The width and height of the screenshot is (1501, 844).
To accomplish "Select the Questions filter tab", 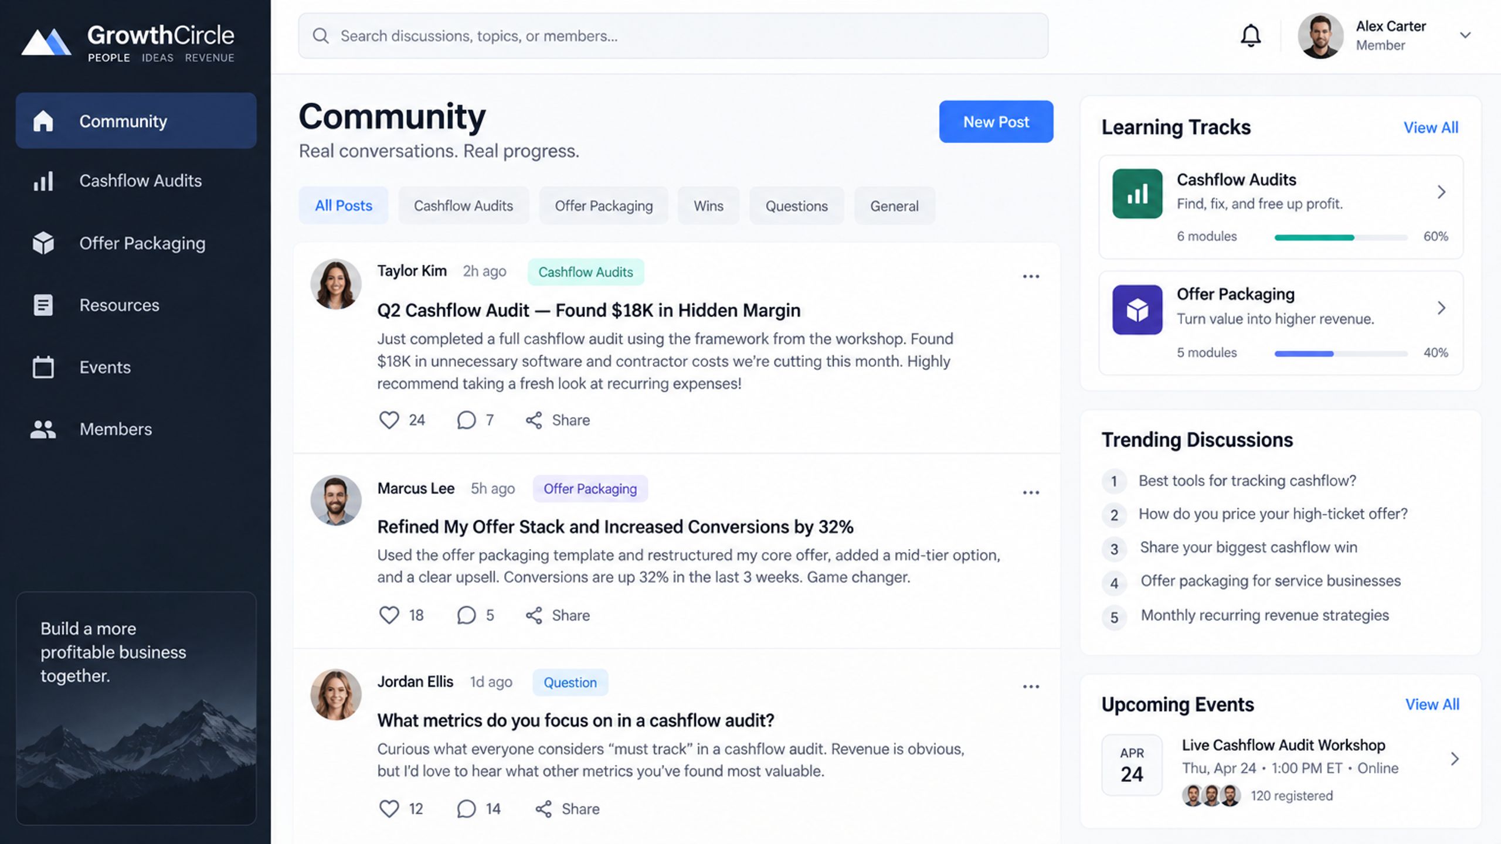I will 796,206.
